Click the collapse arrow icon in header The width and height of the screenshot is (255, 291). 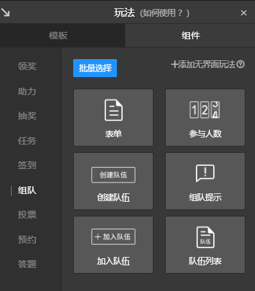[x=6, y=13]
